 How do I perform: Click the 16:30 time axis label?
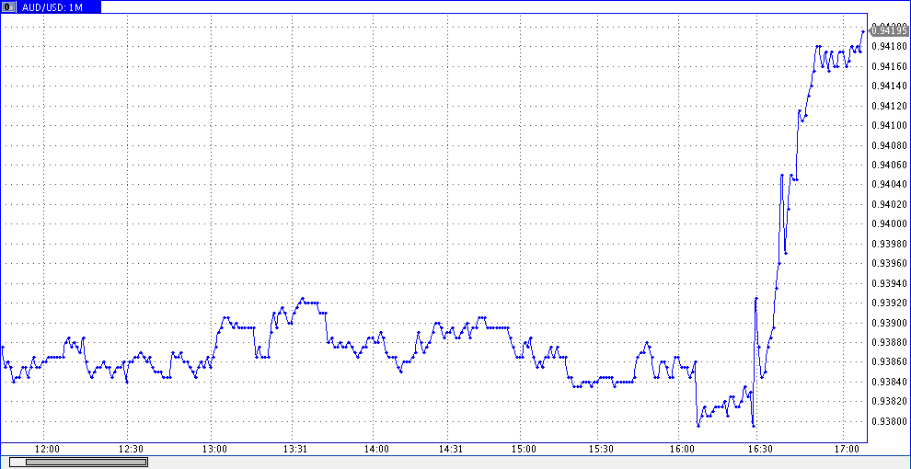(x=760, y=450)
